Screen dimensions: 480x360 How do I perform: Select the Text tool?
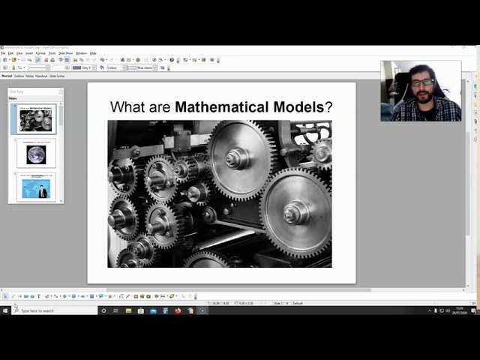39,296
